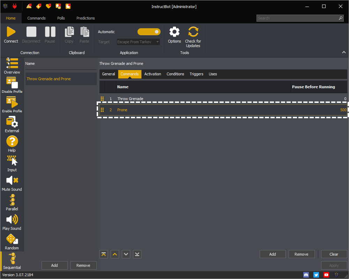Switch to the Conditions tab

click(x=176, y=74)
